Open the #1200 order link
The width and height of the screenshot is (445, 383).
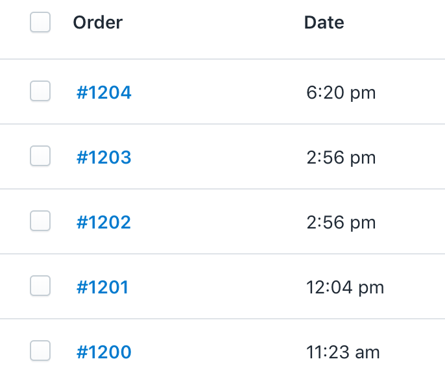point(104,352)
